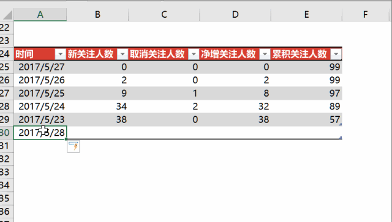Viewport: 392px width, 222px height.
Task: Select row 25 header
Action: [x=7, y=67]
